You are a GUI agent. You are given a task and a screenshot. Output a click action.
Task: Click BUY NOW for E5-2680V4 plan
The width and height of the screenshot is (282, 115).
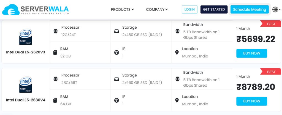(x=252, y=101)
